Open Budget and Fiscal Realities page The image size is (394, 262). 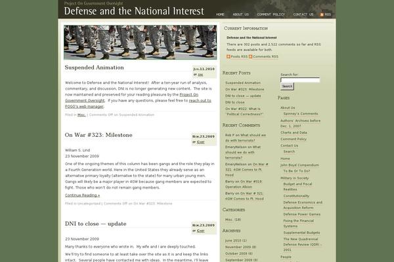tap(297, 187)
